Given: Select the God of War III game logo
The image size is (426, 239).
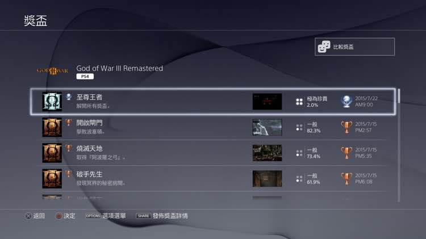Looking at the screenshot, I should click(53, 71).
